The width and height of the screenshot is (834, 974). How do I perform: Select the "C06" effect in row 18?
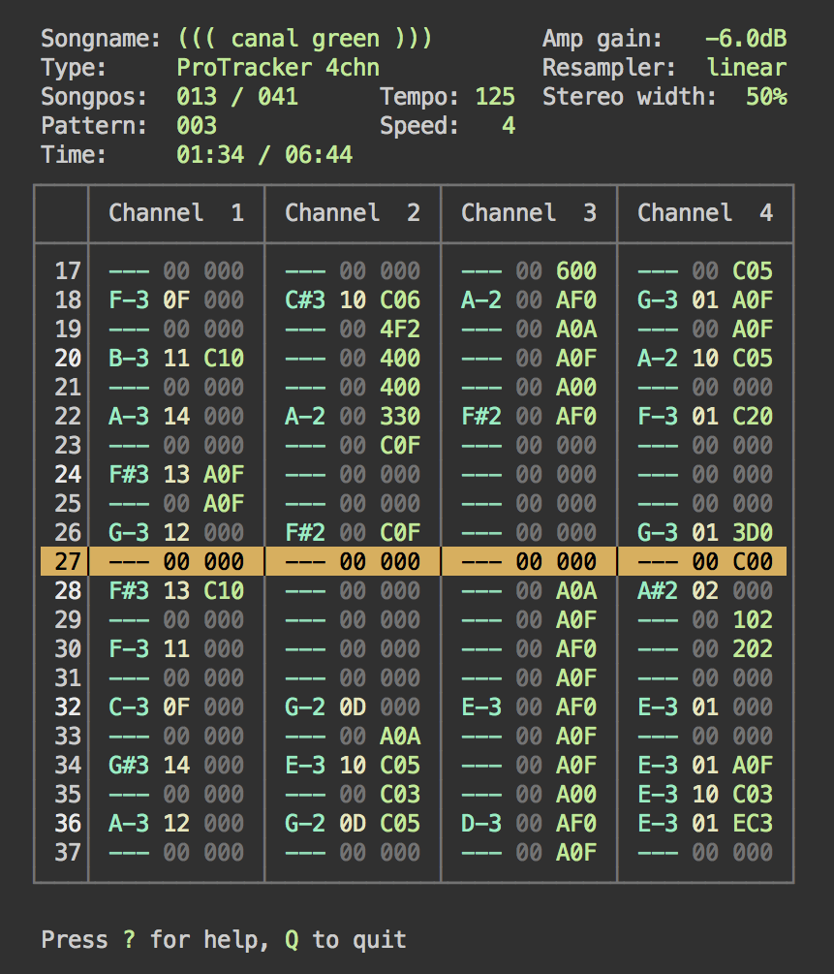click(x=400, y=300)
